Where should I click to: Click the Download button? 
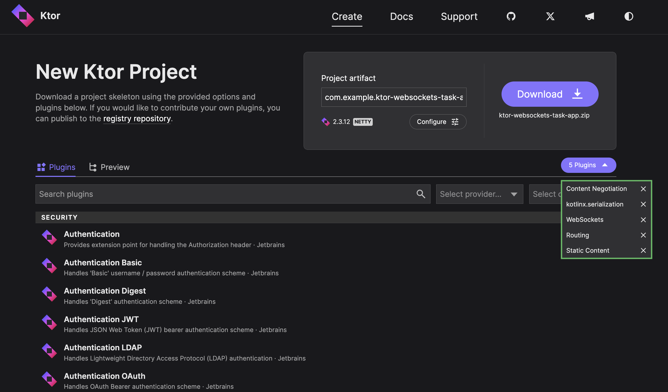point(540,94)
